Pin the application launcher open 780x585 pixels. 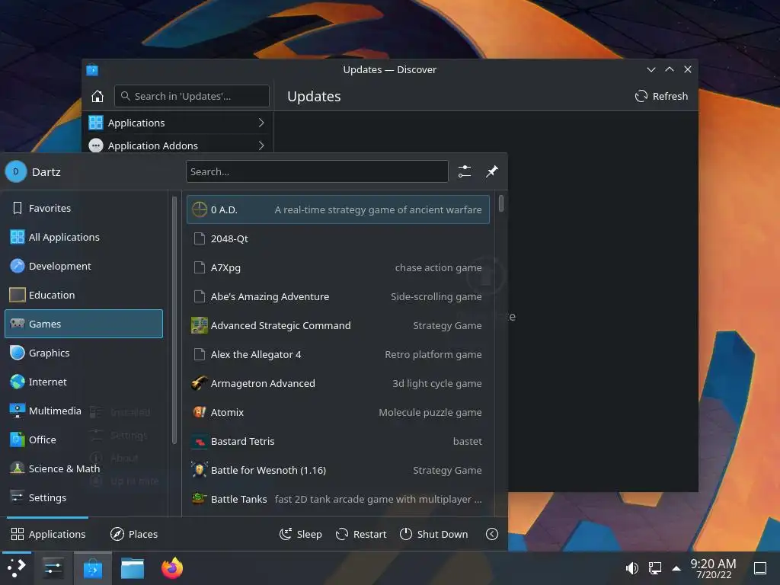491,171
